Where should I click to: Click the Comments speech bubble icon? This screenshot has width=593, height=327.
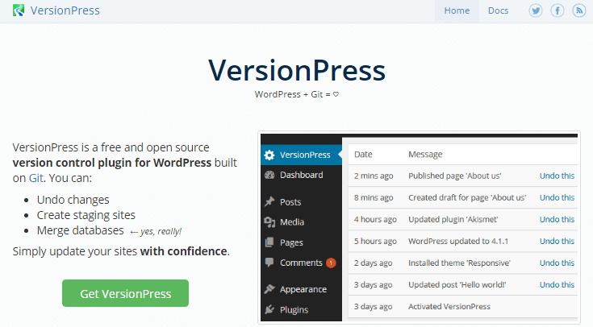(x=269, y=263)
